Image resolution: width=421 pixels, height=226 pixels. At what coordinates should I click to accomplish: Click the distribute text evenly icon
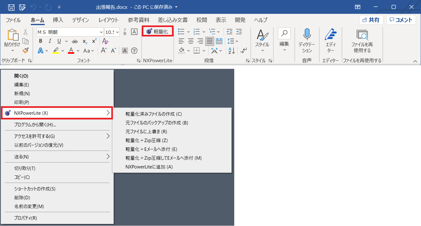point(219,41)
